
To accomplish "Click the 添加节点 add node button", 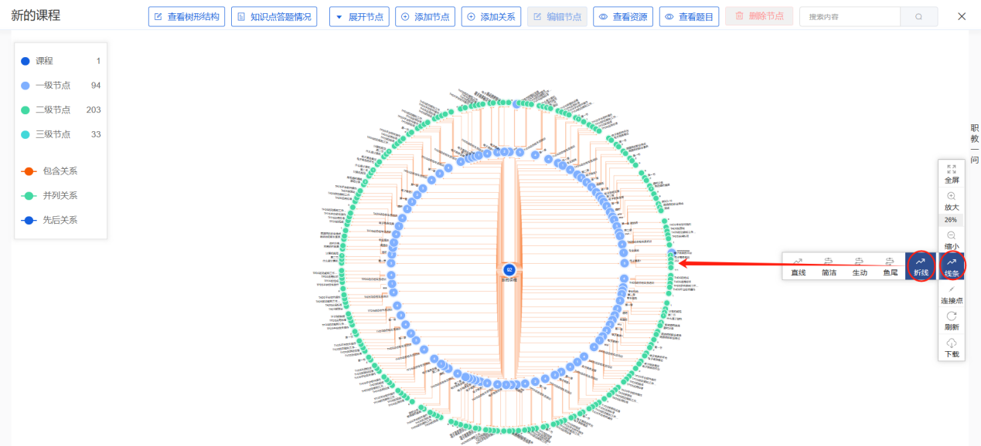I will tap(424, 16).
